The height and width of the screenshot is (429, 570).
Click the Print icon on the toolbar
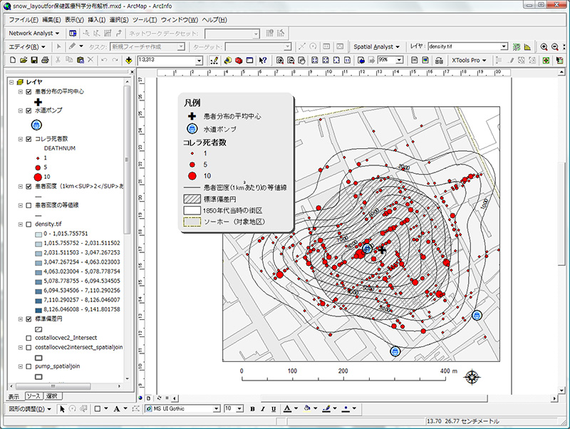pyautogui.click(x=44, y=61)
